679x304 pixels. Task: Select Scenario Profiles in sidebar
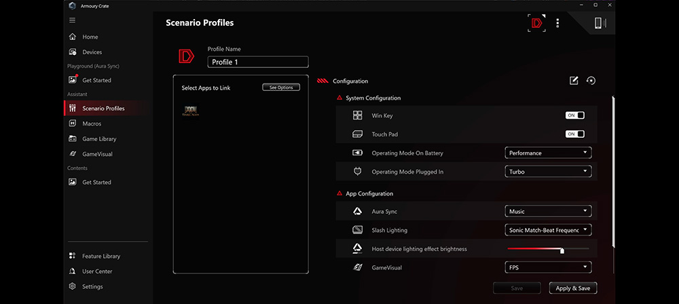point(107,109)
